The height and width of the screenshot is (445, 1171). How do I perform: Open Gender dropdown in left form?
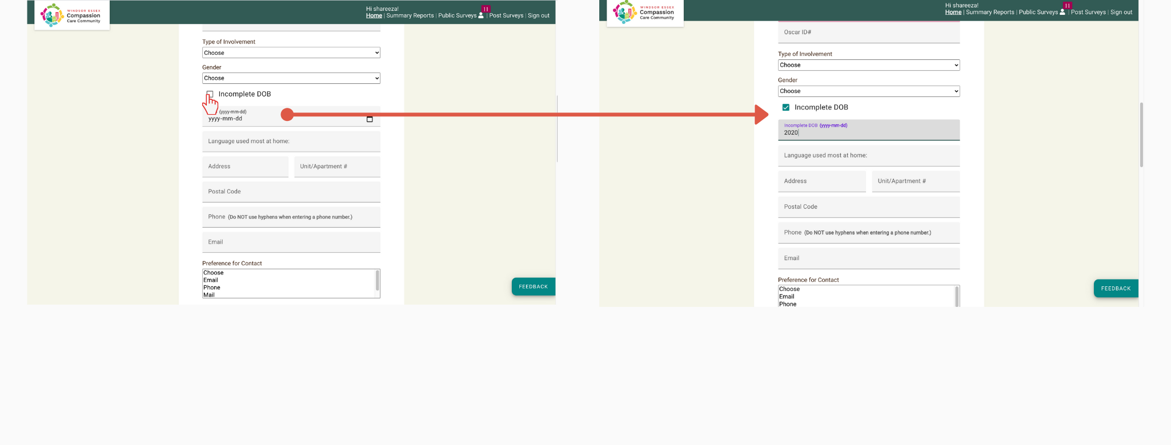291,78
